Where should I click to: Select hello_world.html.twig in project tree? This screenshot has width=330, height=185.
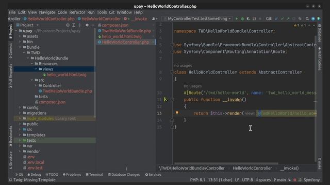tap(67, 75)
